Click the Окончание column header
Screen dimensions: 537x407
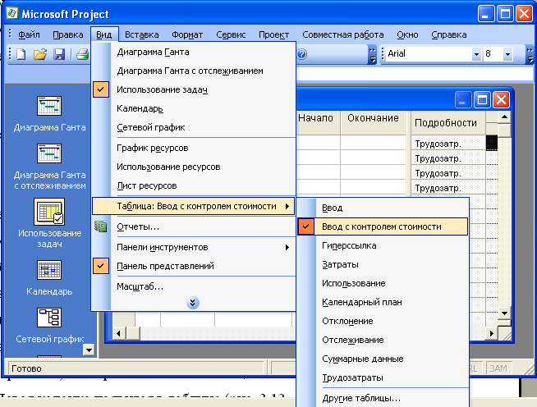coord(374,122)
